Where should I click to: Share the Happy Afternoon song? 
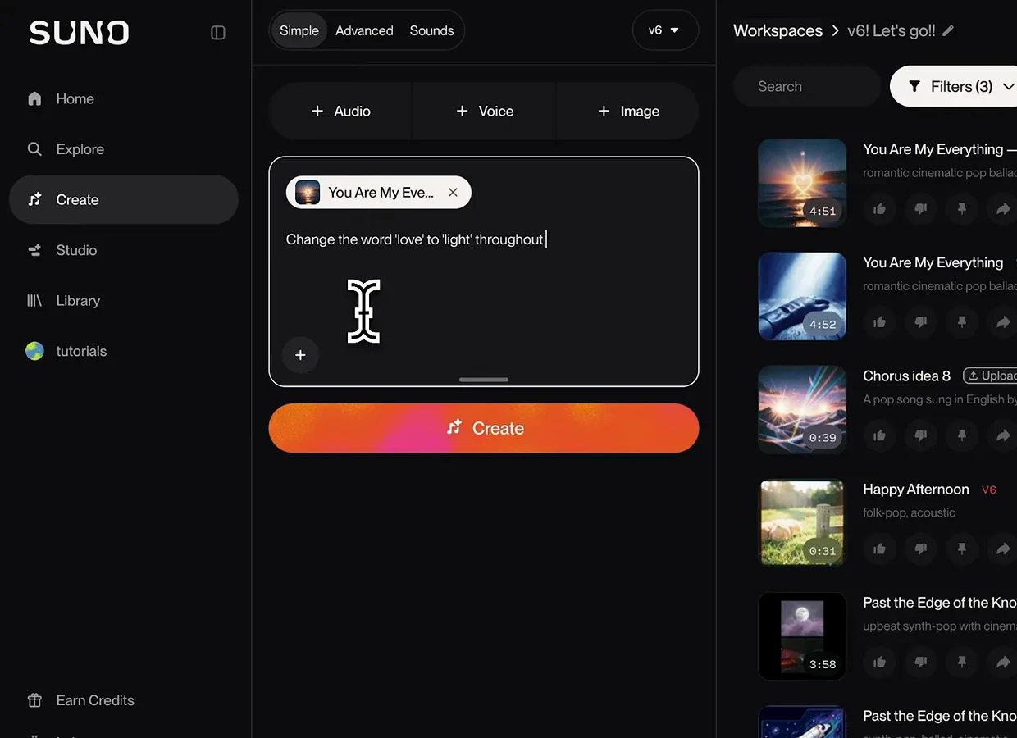[1002, 549]
